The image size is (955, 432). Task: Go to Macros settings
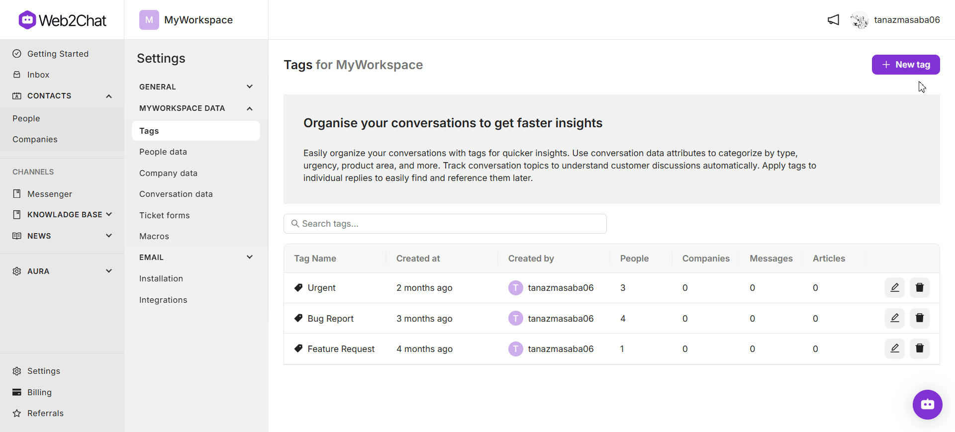pyautogui.click(x=154, y=237)
